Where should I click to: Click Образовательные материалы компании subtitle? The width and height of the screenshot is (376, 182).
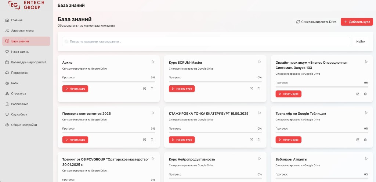[86, 26]
